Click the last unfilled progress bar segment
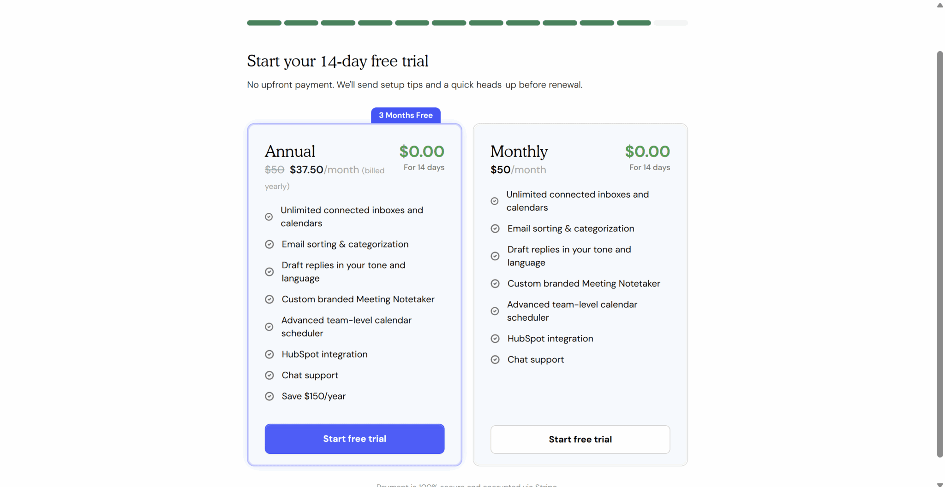945x487 pixels. pos(670,23)
